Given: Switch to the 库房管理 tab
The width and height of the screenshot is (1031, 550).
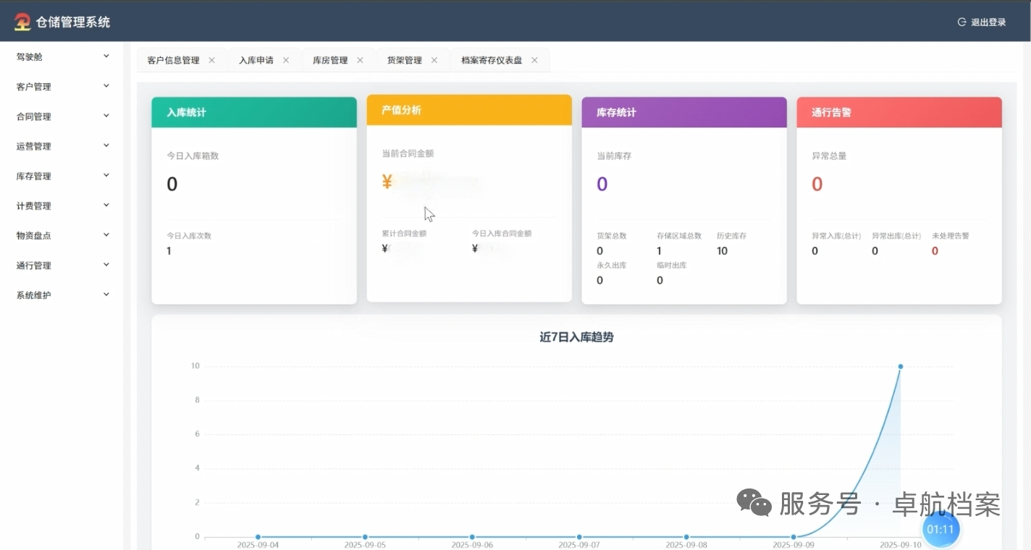Looking at the screenshot, I should 330,60.
